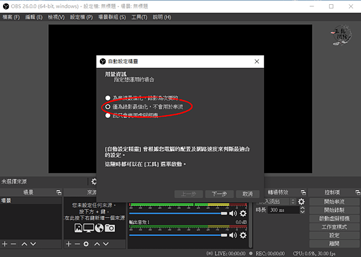This screenshot has height=257, width=361.
Task: Click the REC: 00:00:00 status text
Action: pos(270,253)
